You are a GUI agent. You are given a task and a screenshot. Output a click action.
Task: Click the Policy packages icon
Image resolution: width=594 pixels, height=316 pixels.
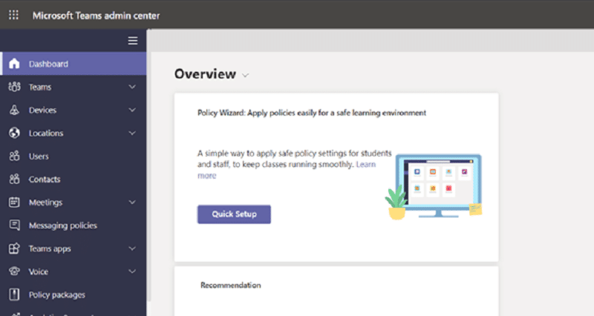tap(14, 294)
